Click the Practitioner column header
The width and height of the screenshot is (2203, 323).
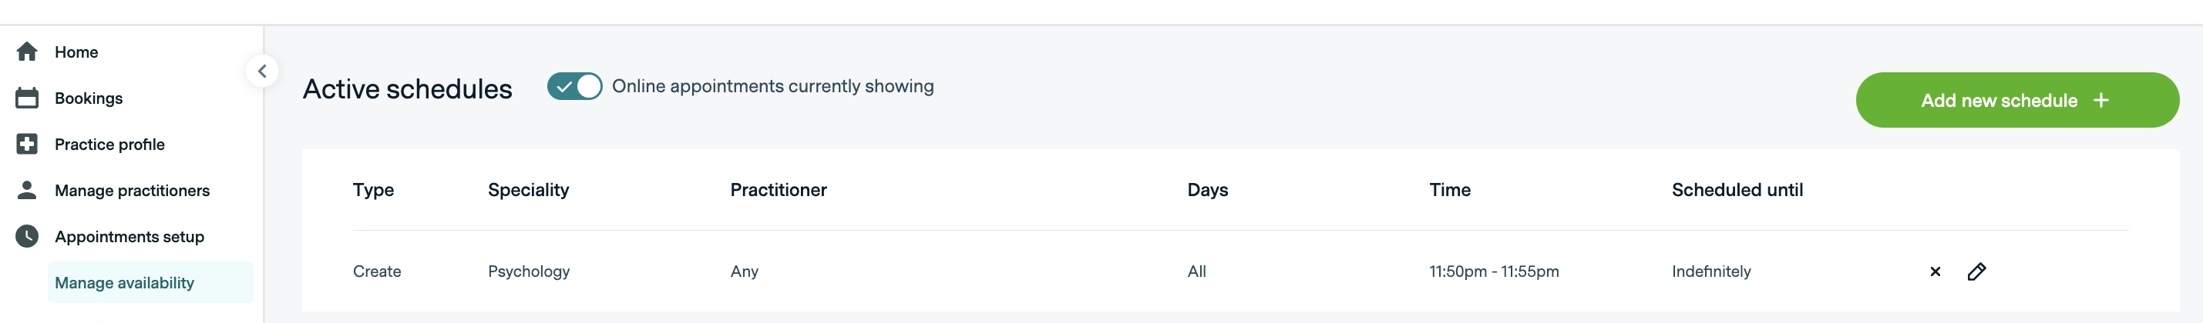point(778,190)
